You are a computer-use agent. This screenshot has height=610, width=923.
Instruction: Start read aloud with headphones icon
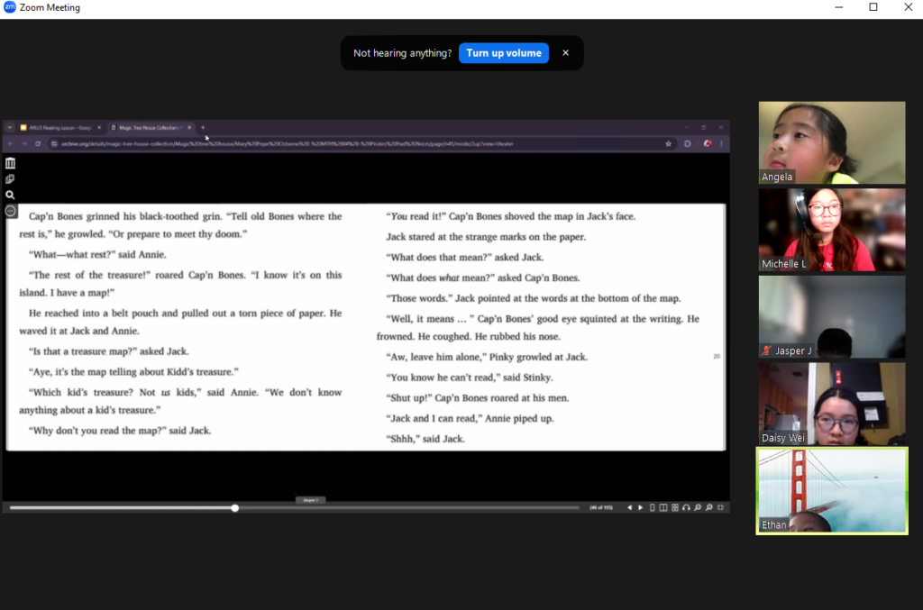[686, 507]
